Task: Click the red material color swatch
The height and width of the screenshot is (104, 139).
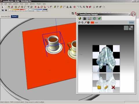Action: tap(92, 23)
